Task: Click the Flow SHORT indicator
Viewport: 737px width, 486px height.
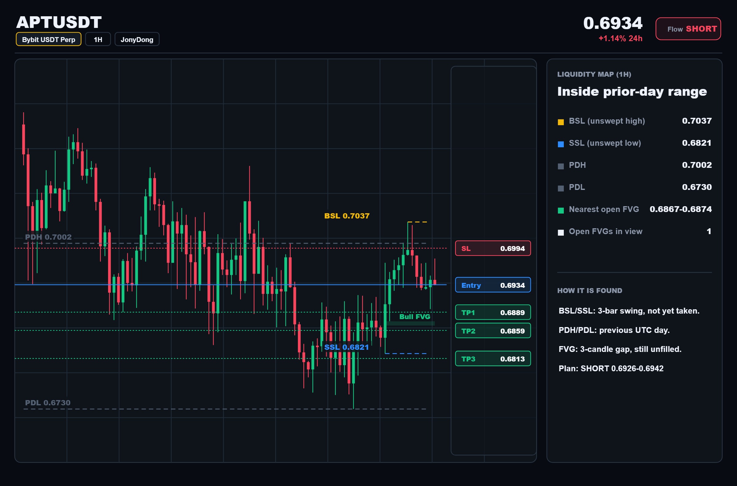Action: [688, 29]
